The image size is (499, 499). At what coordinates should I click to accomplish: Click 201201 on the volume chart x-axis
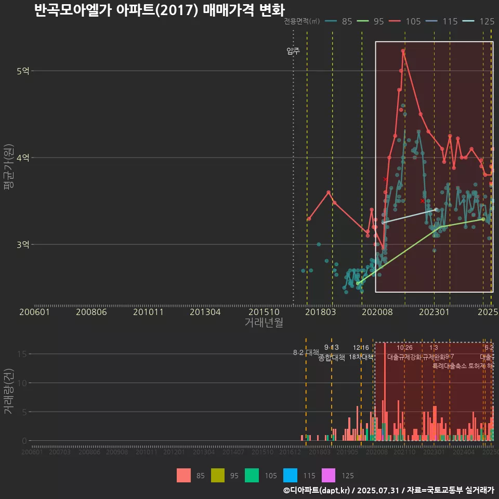[x=174, y=452]
